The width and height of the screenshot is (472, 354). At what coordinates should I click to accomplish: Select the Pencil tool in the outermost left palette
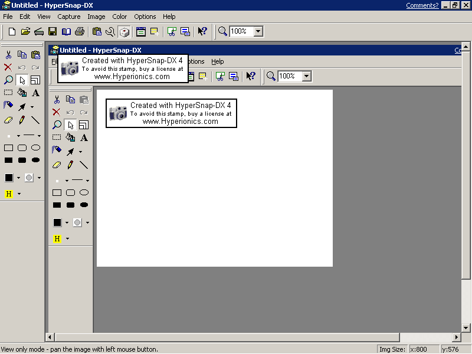click(x=22, y=120)
